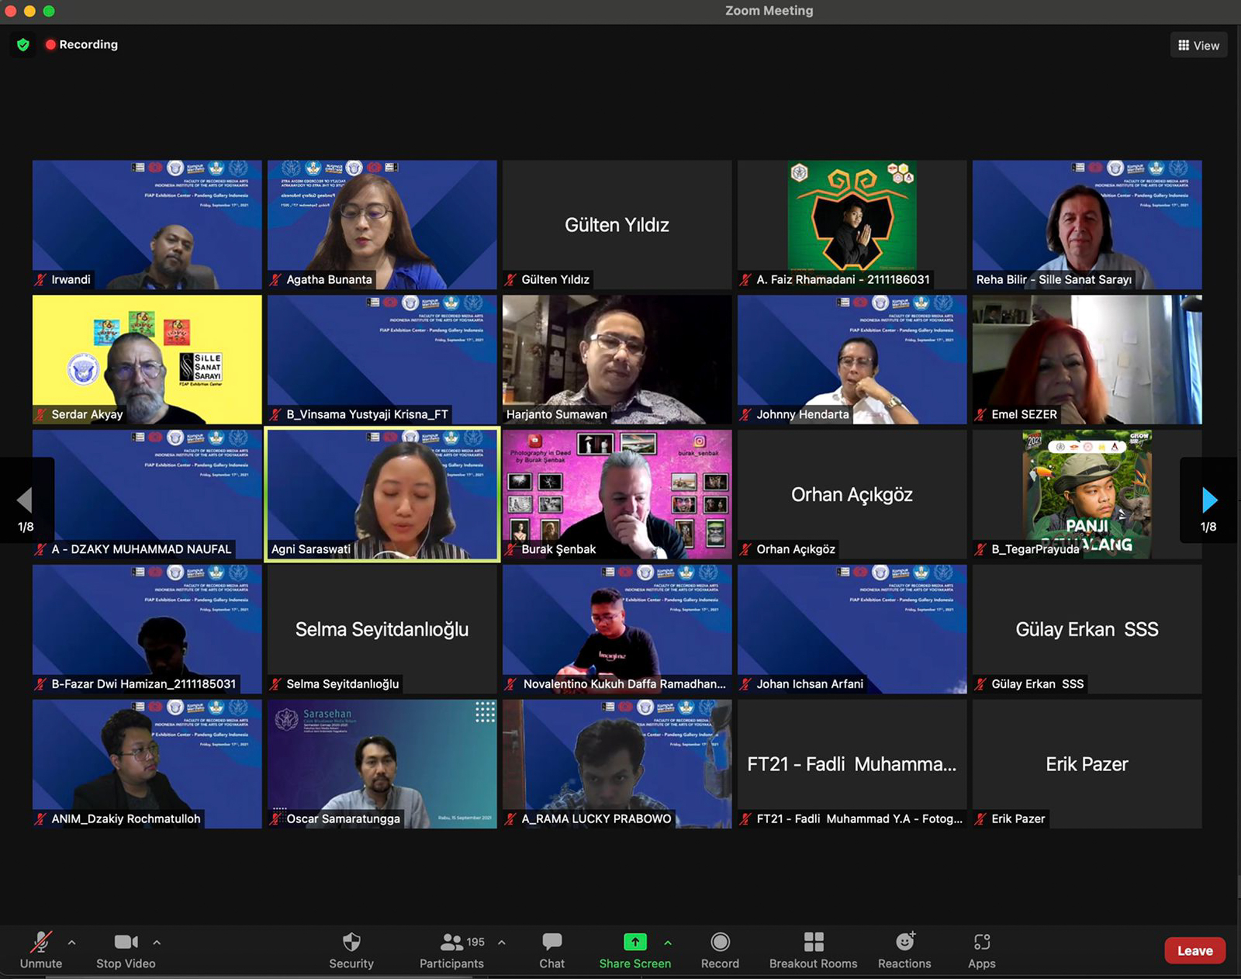
Task: Click muted mic icon beside Erik Pazer
Action: coord(980,818)
